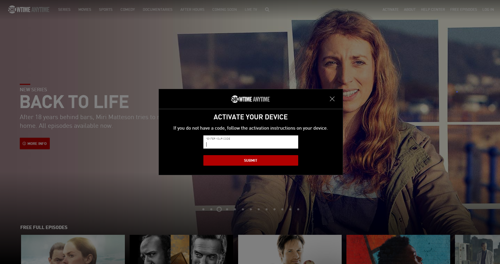Image resolution: width=500 pixels, height=264 pixels.
Task: View the Coming Soon page
Action: 224,9
